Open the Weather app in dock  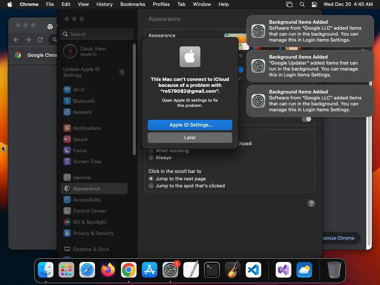pos(304,270)
